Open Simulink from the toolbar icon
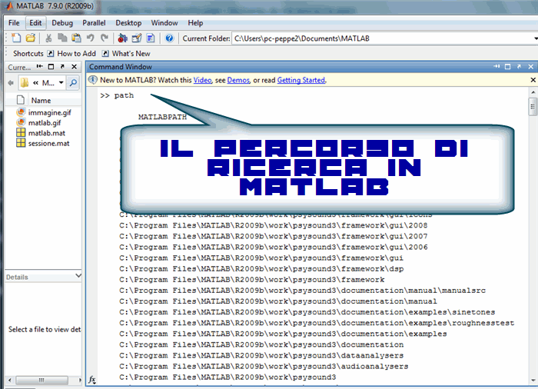This screenshot has width=538, height=389. pyautogui.click(x=122, y=38)
